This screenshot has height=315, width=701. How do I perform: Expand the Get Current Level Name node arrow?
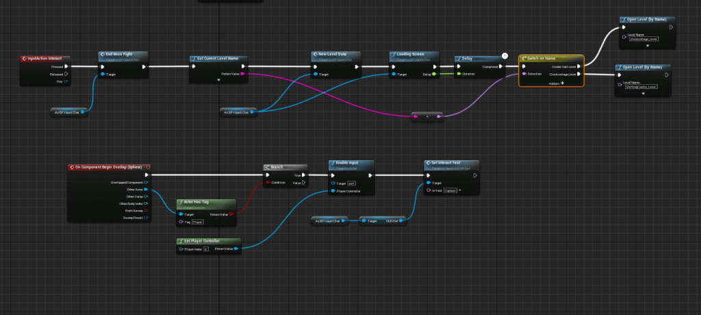pyautogui.click(x=218, y=80)
